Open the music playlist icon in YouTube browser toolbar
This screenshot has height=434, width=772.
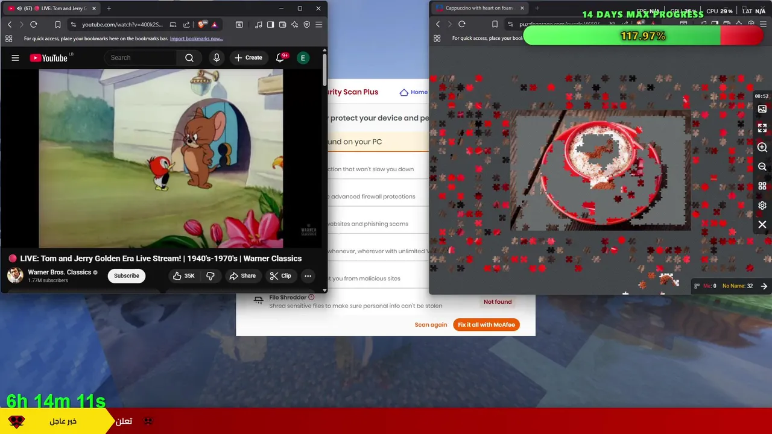pyautogui.click(x=259, y=25)
